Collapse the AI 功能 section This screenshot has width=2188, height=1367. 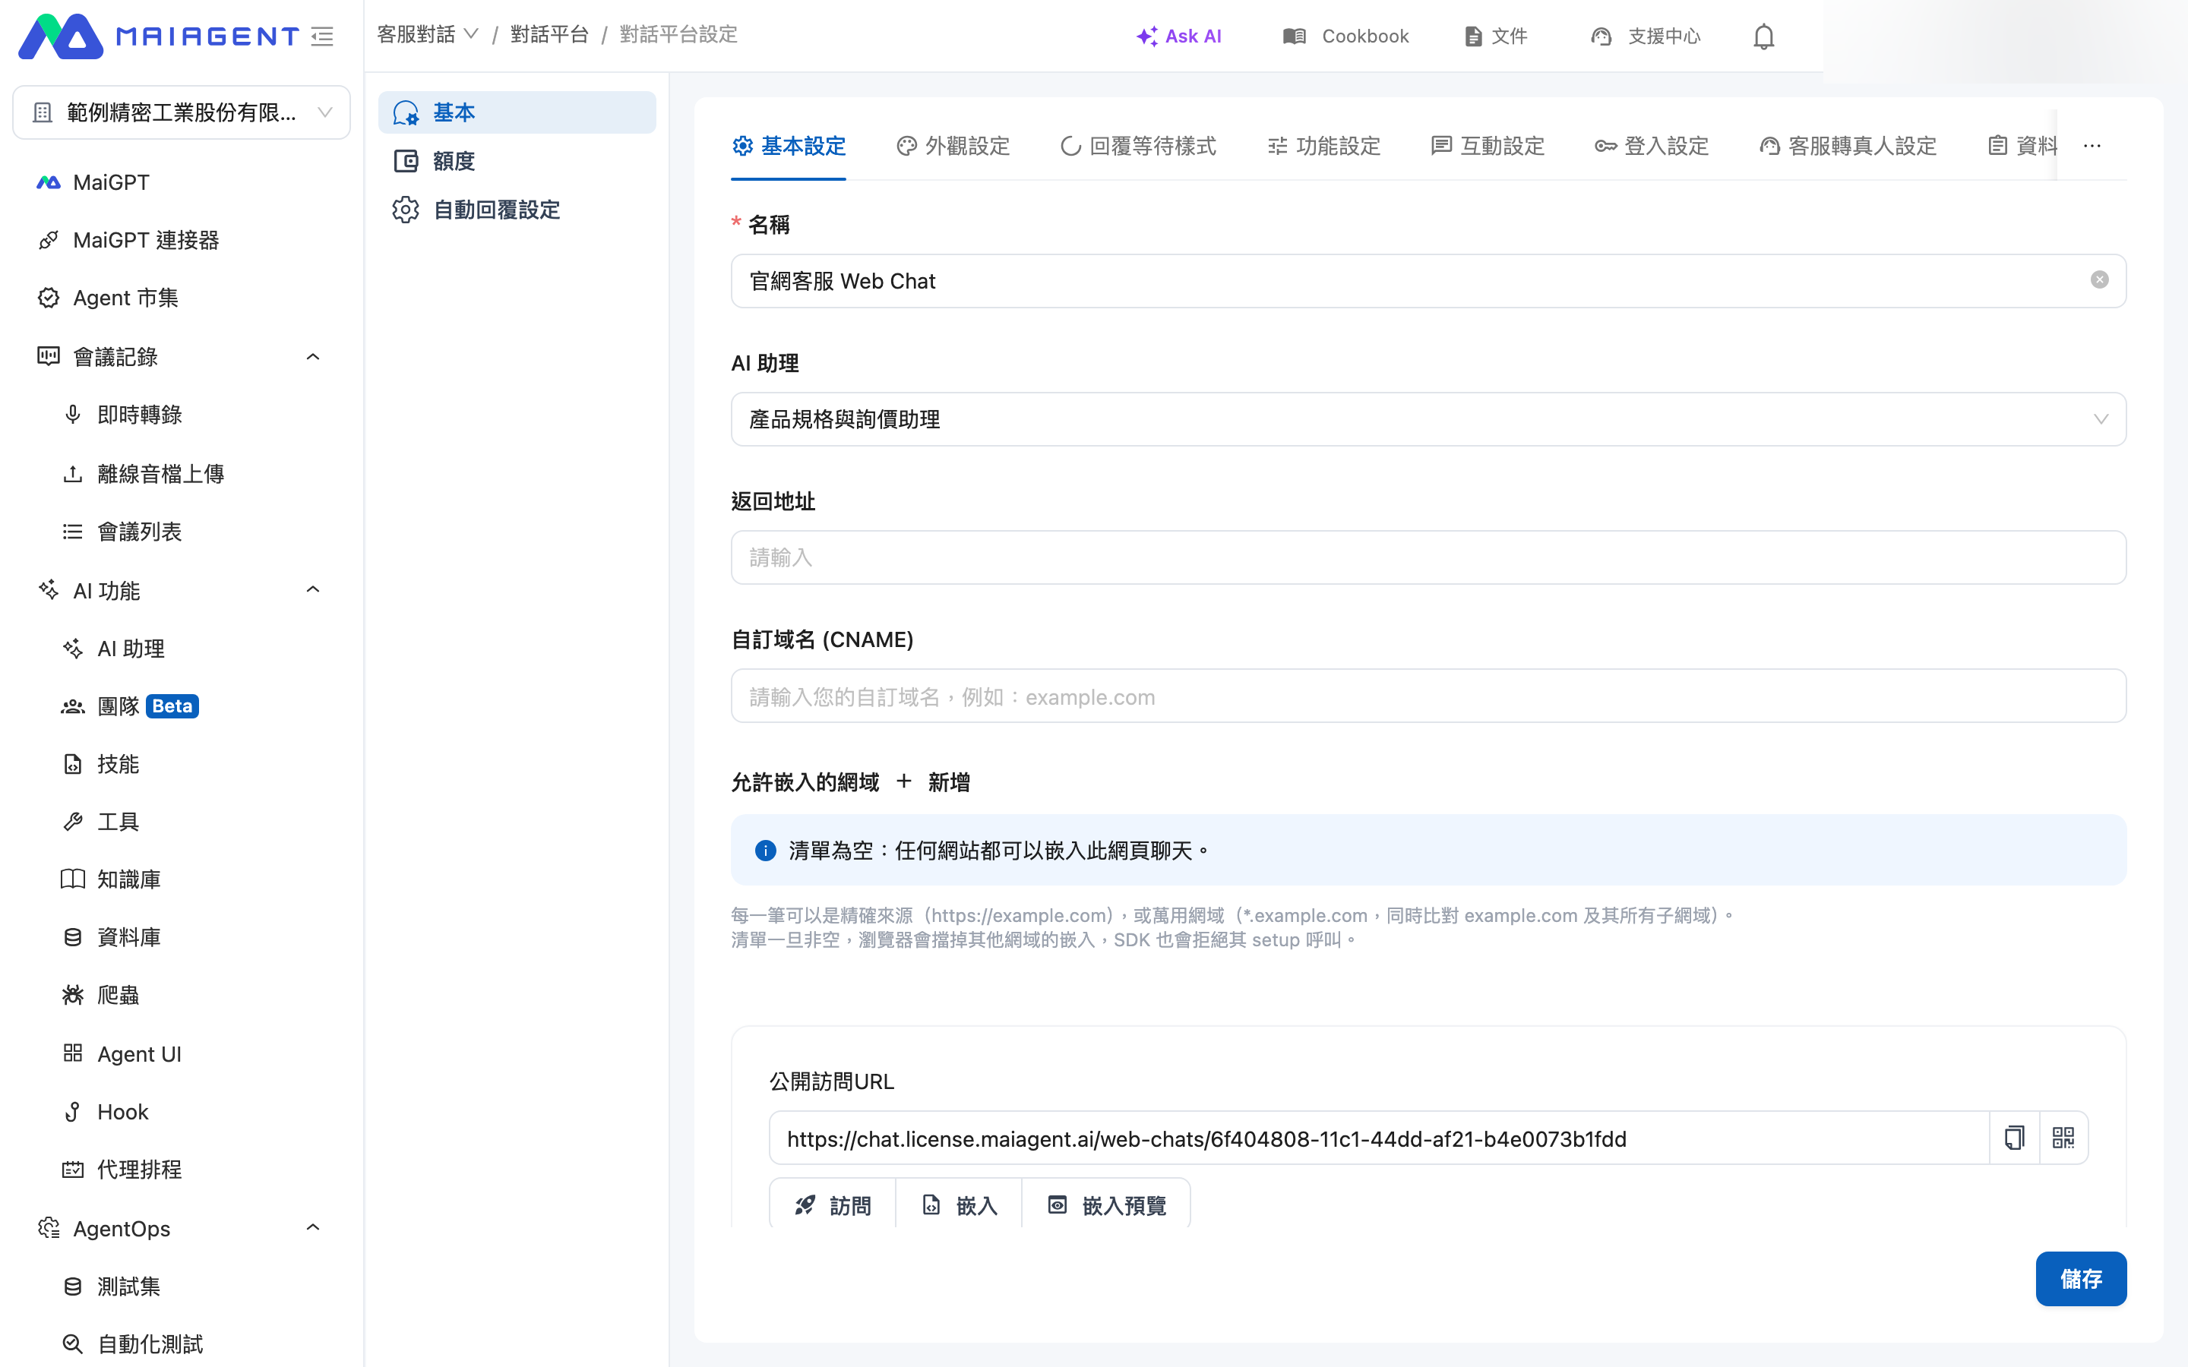point(313,590)
